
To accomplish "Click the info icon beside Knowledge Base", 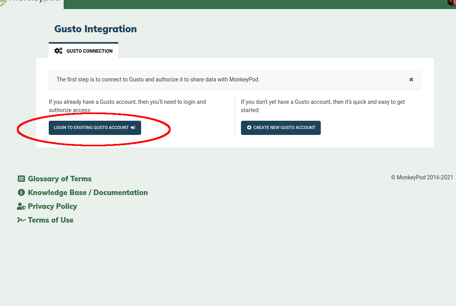I will pos(21,192).
